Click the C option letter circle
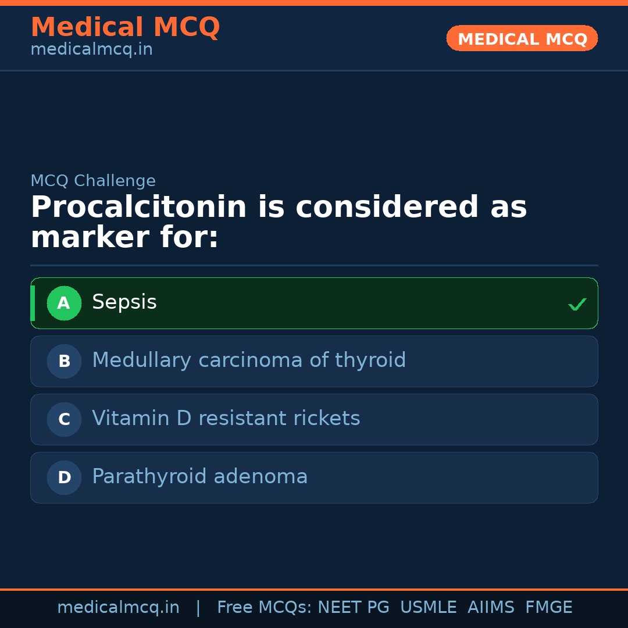 (64, 419)
